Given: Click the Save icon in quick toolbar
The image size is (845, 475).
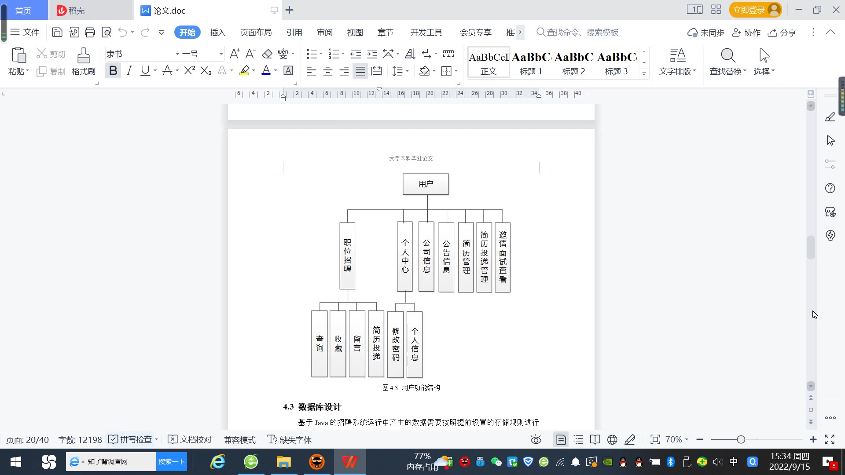Looking at the screenshot, I should coord(57,32).
